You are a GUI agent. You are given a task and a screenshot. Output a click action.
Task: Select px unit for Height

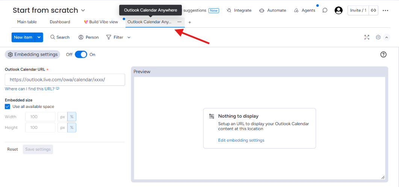tap(62, 127)
